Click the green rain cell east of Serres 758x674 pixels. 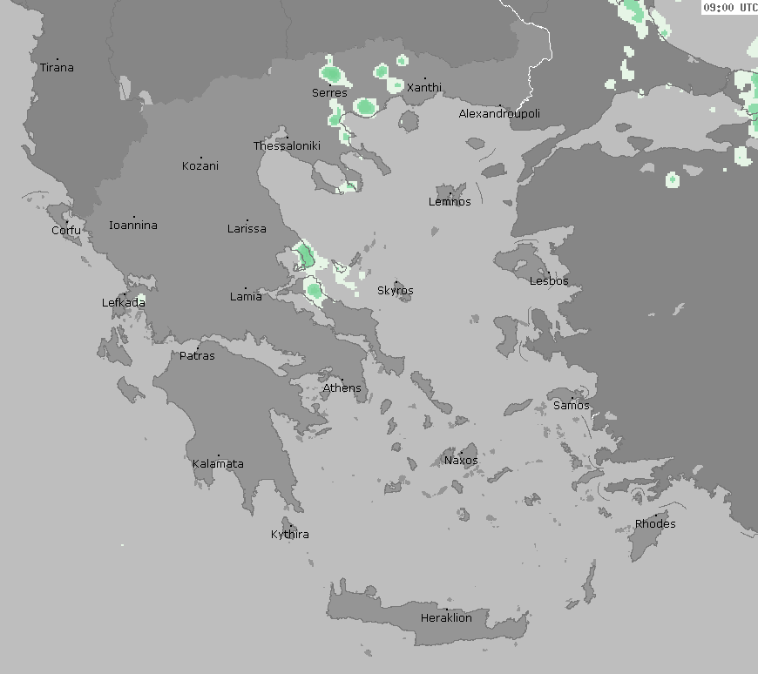[366, 107]
